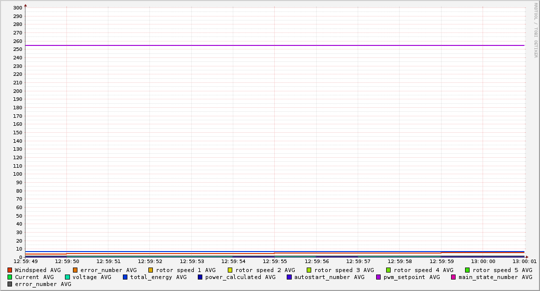Click the 13:00:00 time axis label
Screen dimensions: 540x291
click(483, 261)
